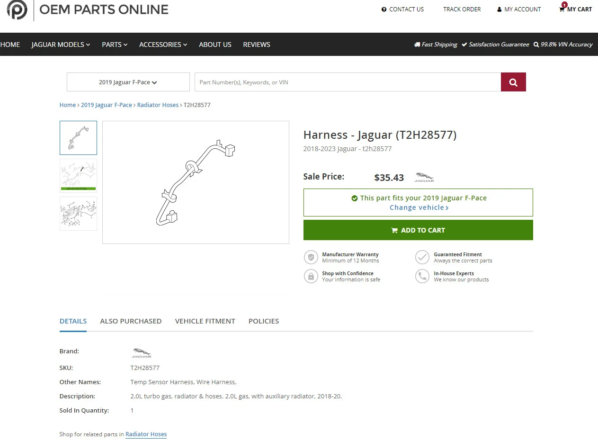Focus the part number search field
Image resolution: width=598 pixels, height=441 pixels.
(x=348, y=82)
